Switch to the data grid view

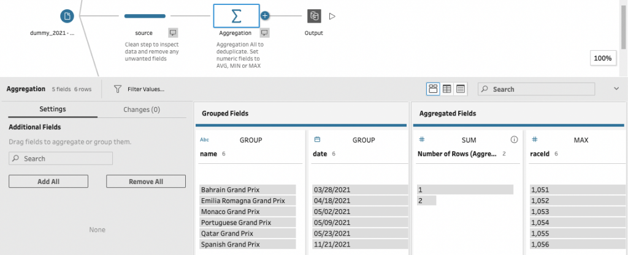[447, 89]
